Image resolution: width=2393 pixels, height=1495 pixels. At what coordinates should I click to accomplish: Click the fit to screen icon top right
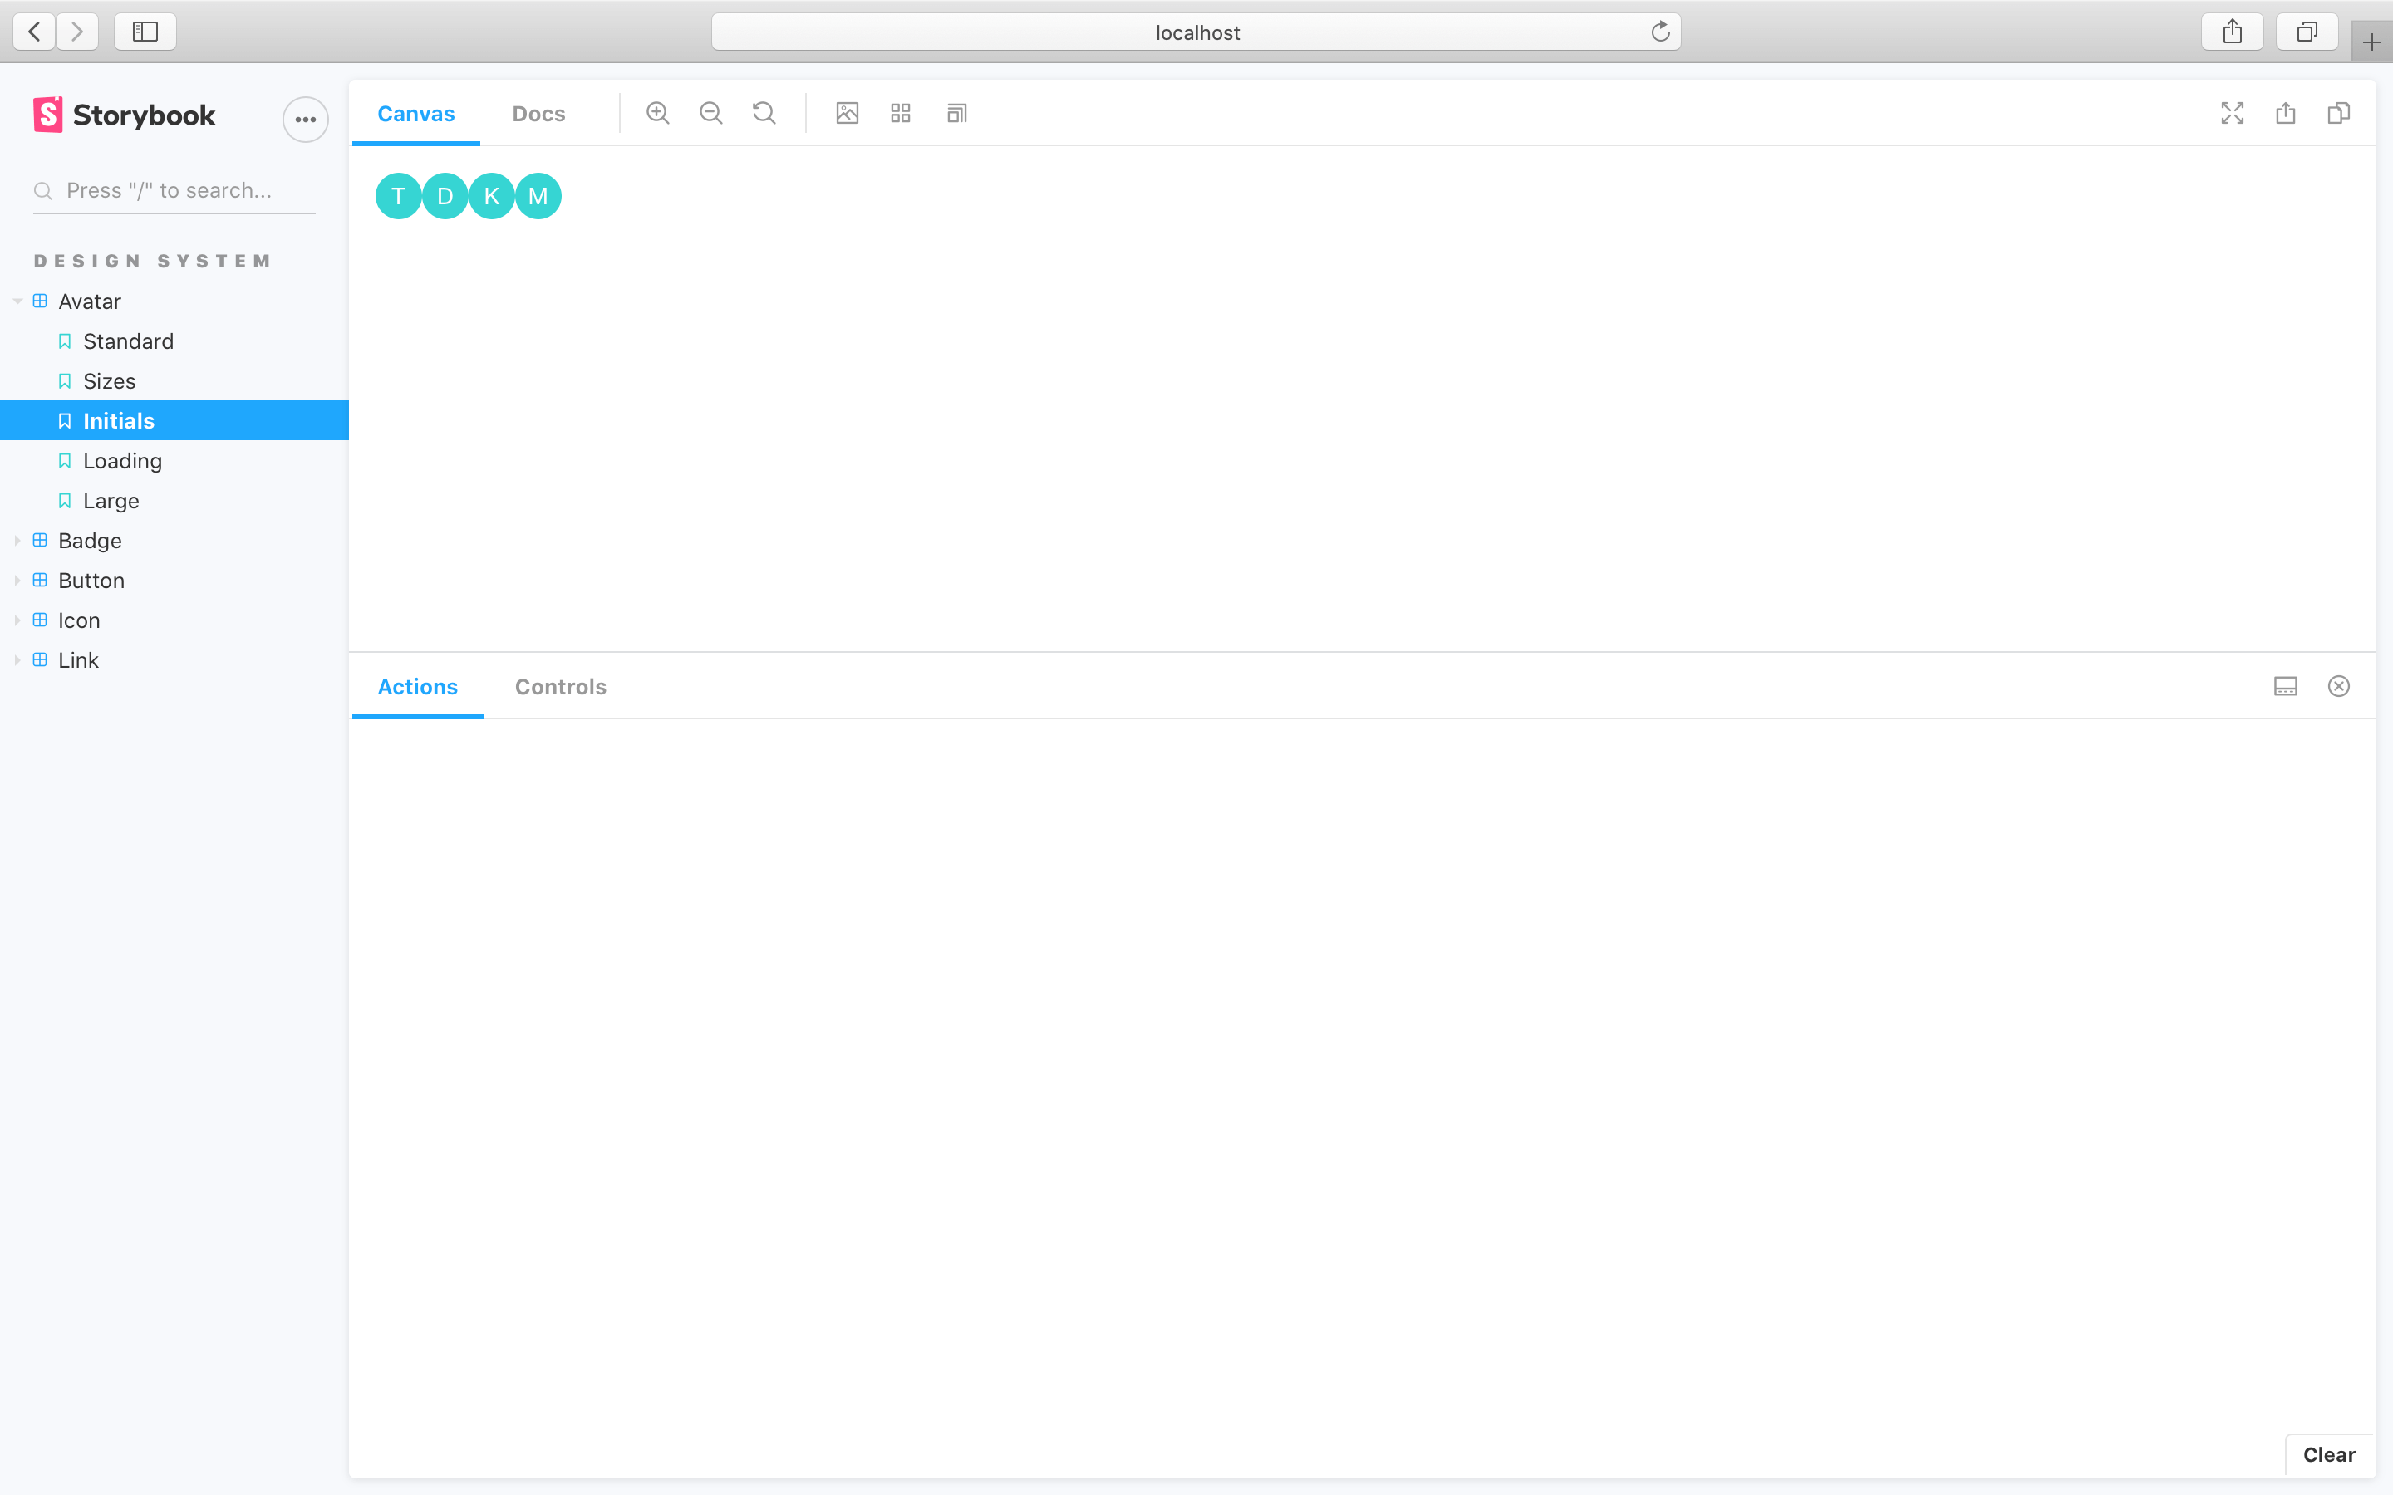2233,112
